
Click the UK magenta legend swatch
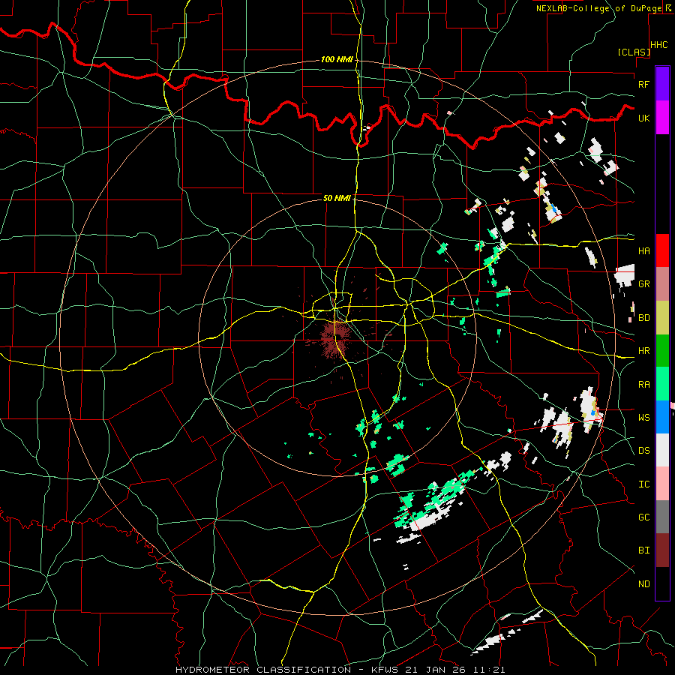pyautogui.click(x=662, y=118)
